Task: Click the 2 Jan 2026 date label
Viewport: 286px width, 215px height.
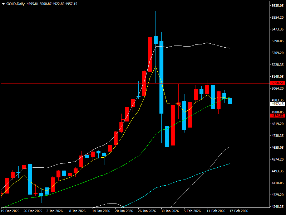Action: 55,211
